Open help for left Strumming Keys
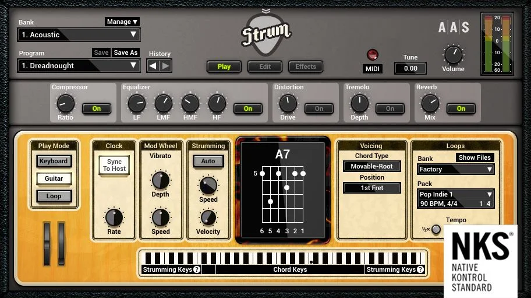 [x=197, y=269]
